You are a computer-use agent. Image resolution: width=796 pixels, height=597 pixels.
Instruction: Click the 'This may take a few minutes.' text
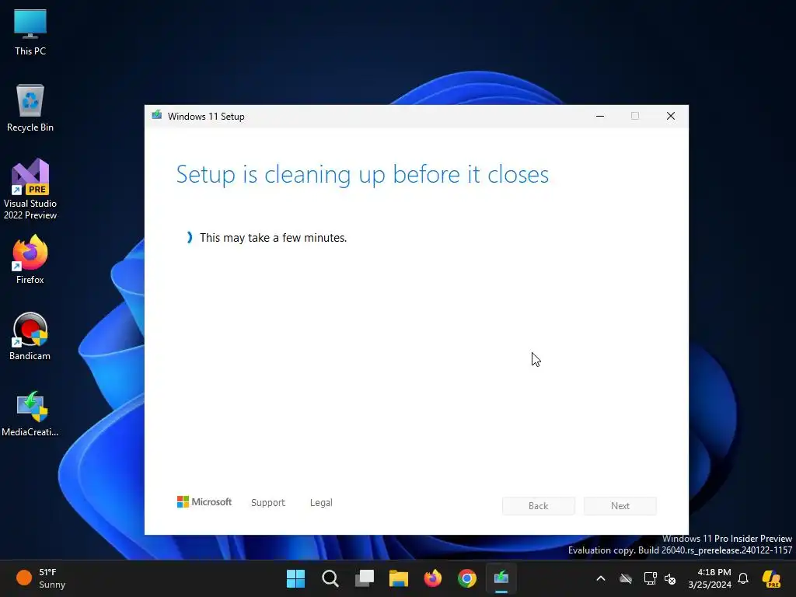pos(273,238)
